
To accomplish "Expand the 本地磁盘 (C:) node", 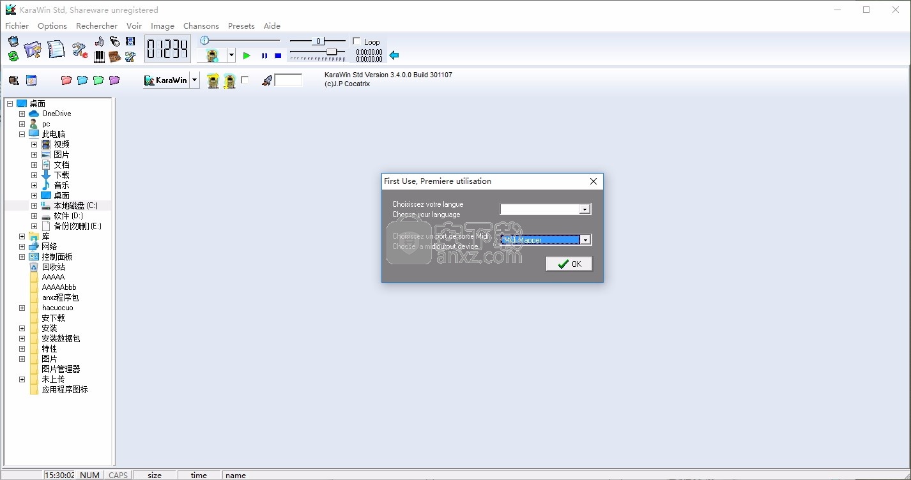I will click(x=34, y=206).
